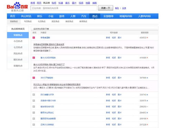Click the search index value 299250

pyautogui.click(x=143, y=107)
